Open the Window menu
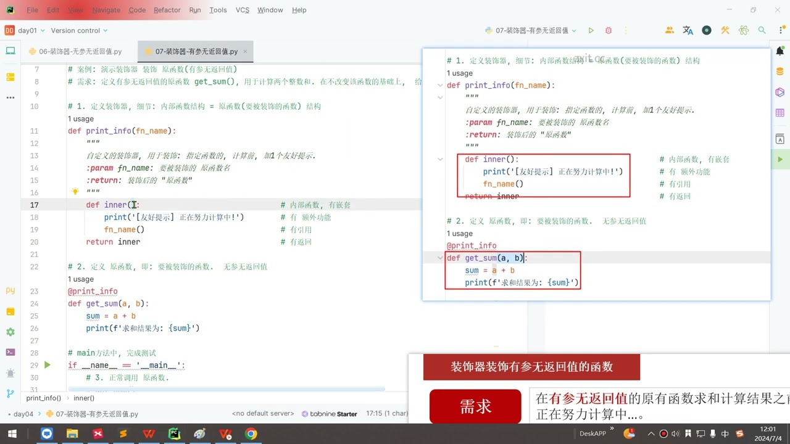790x444 pixels. point(270,10)
